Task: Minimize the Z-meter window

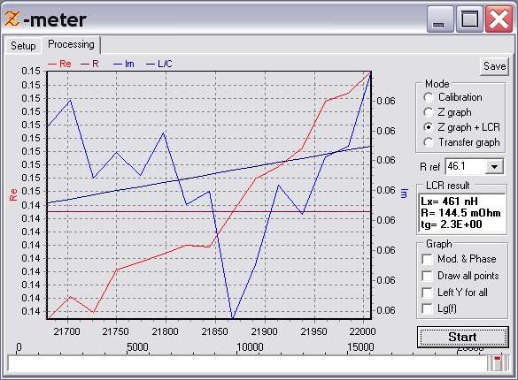Action: (439, 20)
